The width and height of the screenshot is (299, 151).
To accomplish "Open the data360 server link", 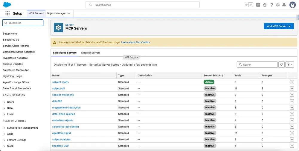I will point(57,101).
